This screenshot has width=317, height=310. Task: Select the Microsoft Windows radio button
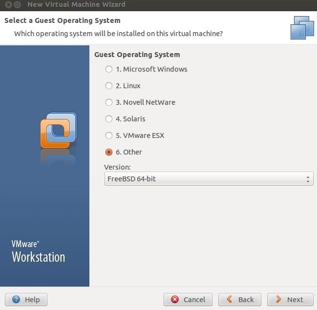pos(109,69)
